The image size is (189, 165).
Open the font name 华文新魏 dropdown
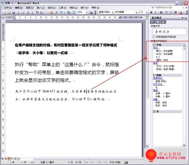click(x=136, y=12)
